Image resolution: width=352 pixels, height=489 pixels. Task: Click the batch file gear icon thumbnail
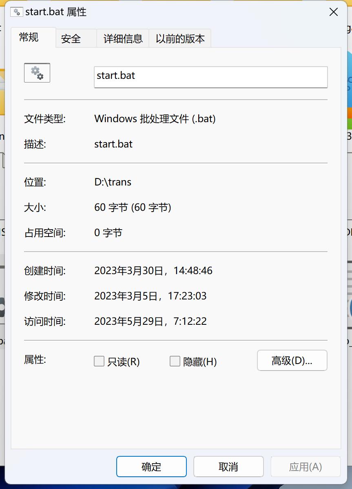[37, 73]
